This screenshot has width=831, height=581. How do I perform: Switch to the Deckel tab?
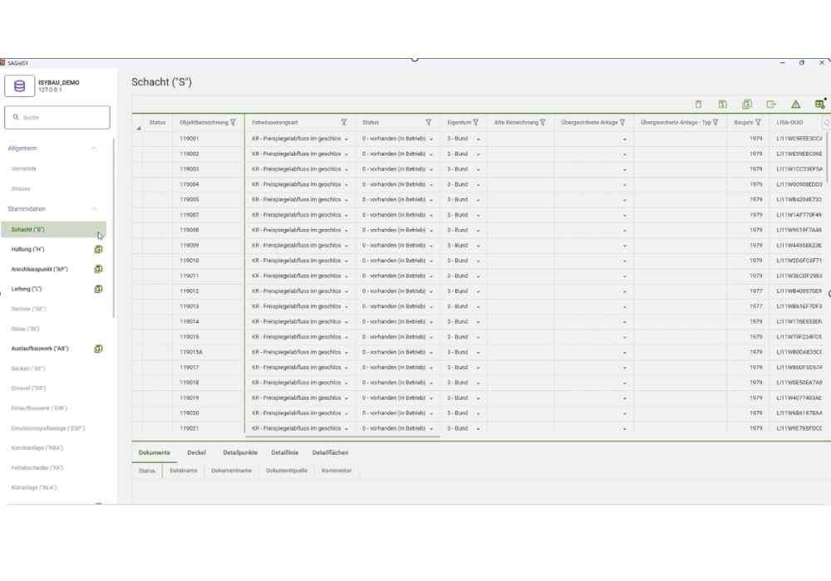pyautogui.click(x=196, y=453)
